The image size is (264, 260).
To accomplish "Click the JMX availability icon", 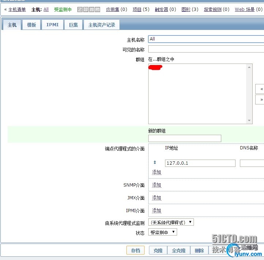I will pyautogui.click(x=92, y=9).
